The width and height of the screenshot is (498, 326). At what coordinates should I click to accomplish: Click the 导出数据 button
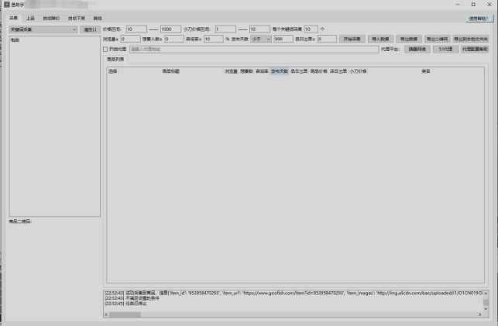(x=408, y=39)
